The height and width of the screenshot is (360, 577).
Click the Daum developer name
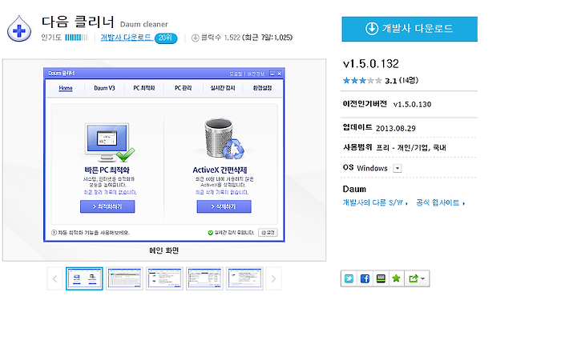point(354,189)
